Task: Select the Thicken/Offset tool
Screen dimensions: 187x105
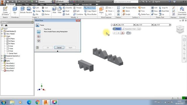Action: click(129, 8)
